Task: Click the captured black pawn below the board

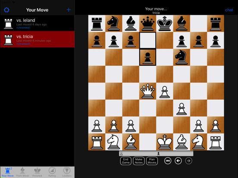Action: (159, 153)
